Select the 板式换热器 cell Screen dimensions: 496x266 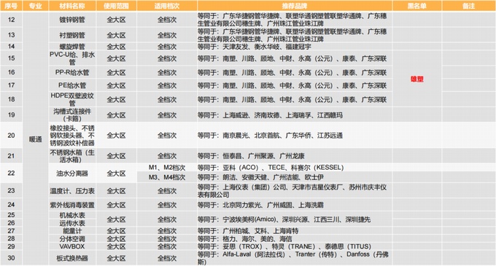72,258
